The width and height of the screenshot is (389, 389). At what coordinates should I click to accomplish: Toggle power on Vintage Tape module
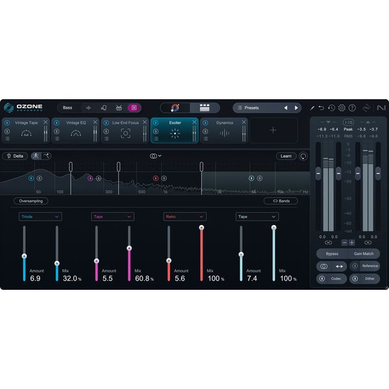tap(7, 123)
